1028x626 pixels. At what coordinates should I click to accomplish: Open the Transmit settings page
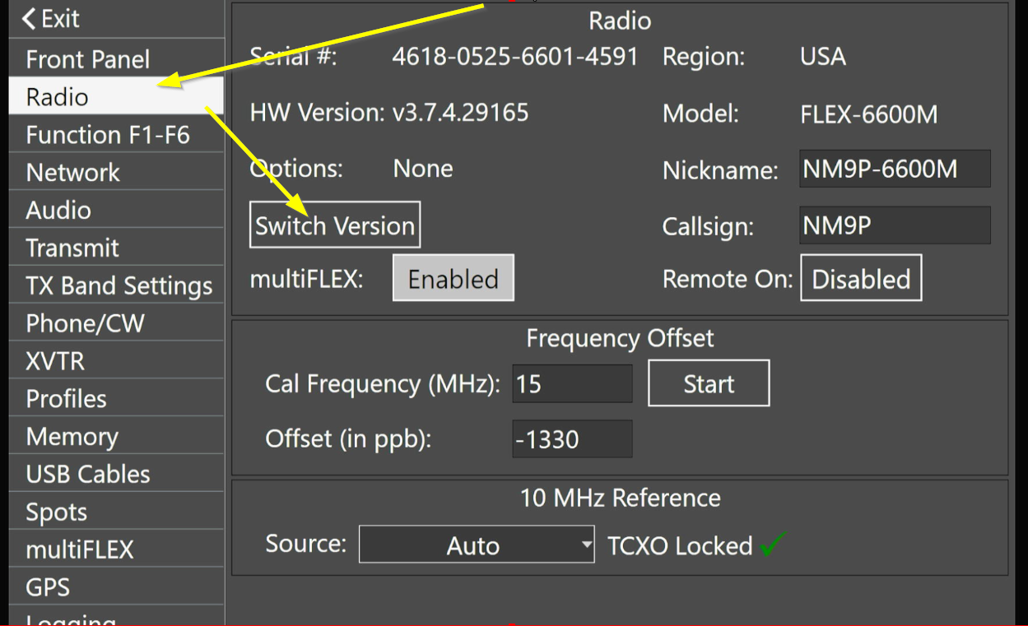pos(116,248)
